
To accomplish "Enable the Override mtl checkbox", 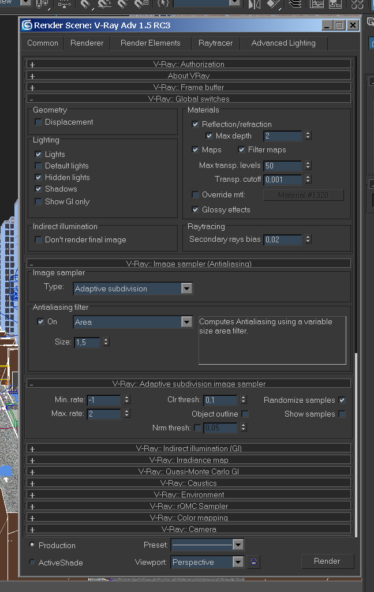I will [195, 194].
